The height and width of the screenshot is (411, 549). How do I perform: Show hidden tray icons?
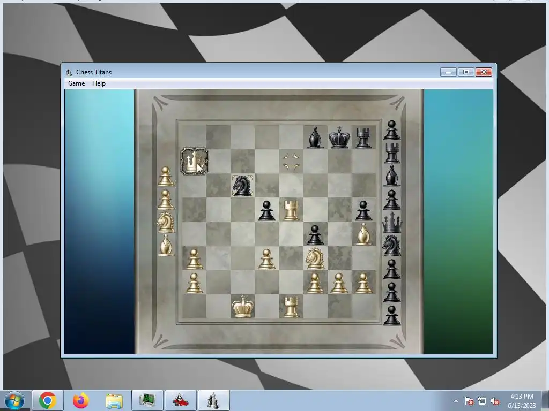click(456, 401)
